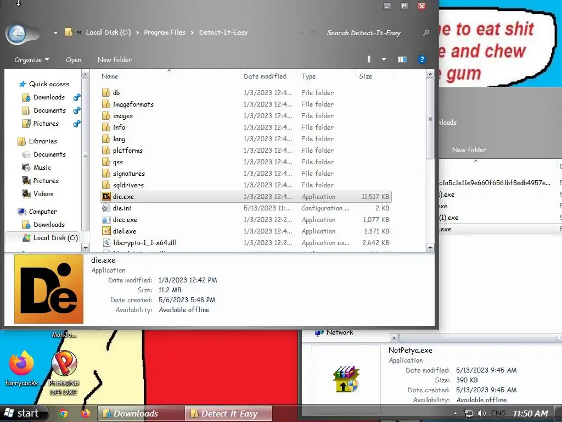Switch to Detect-It-Easy taskbar button
Screen dimensions: 562x422
[x=229, y=413]
